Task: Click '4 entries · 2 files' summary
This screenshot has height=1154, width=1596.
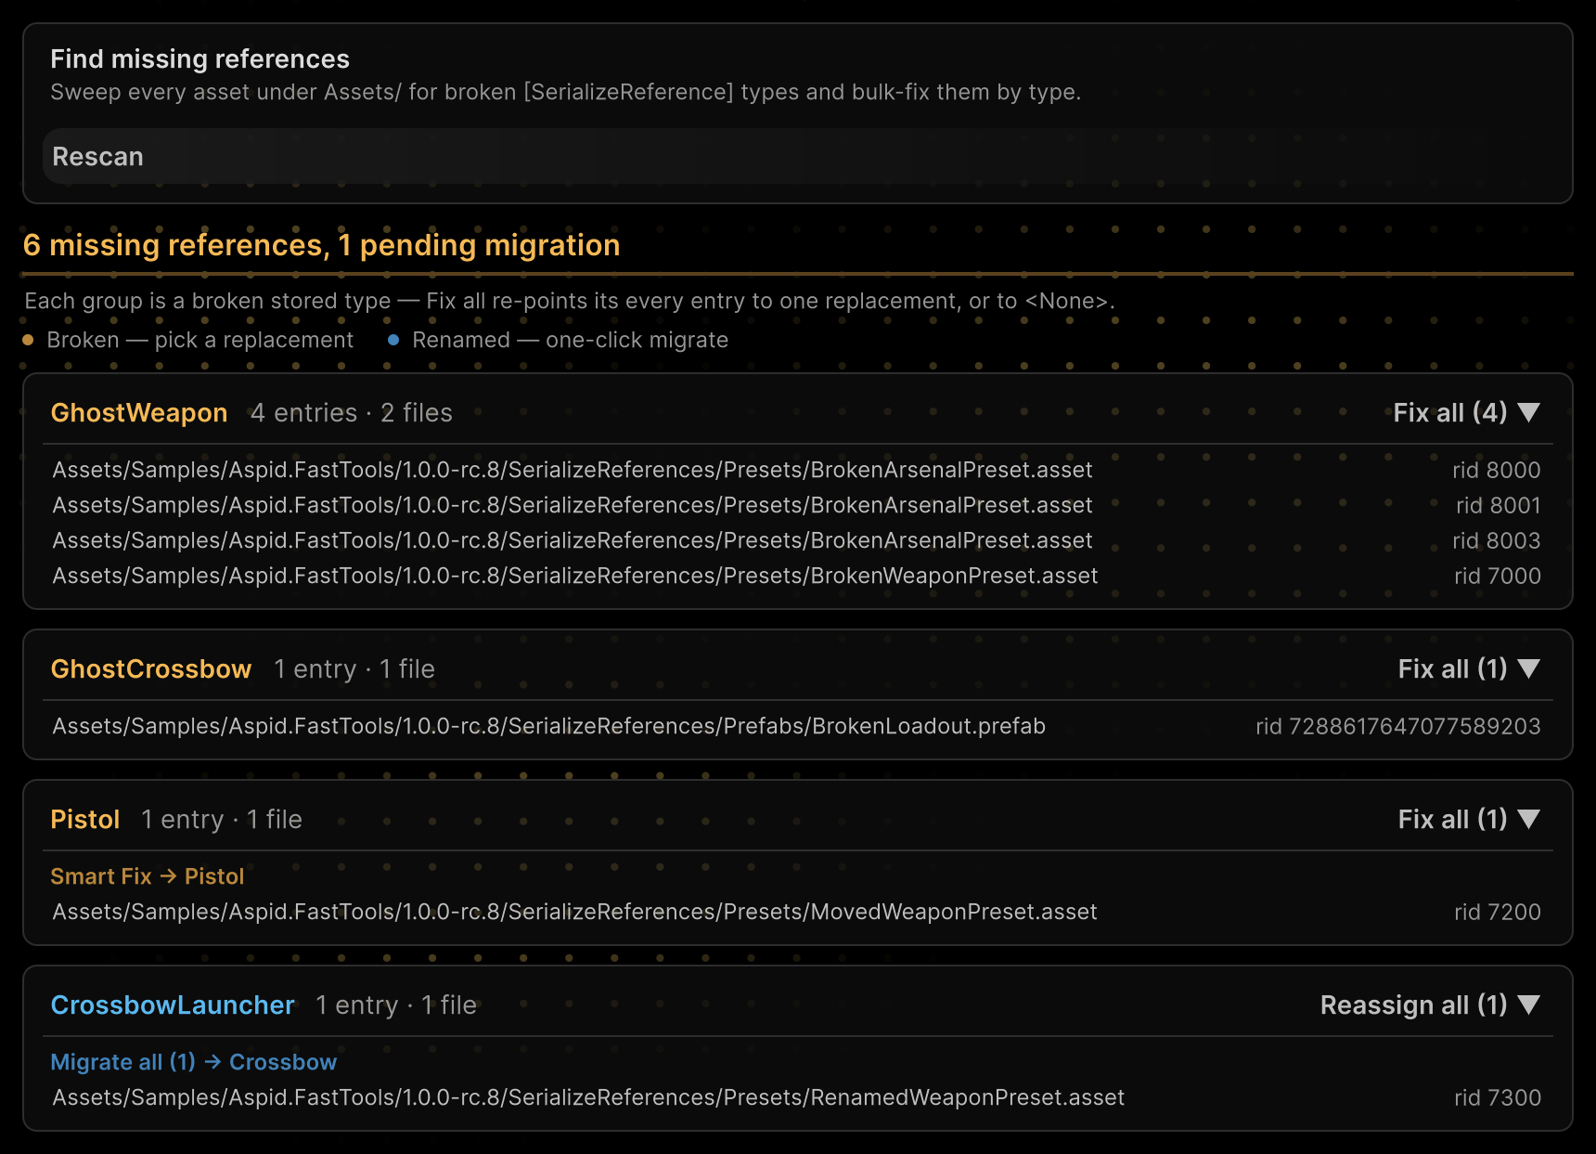Action: (x=352, y=412)
